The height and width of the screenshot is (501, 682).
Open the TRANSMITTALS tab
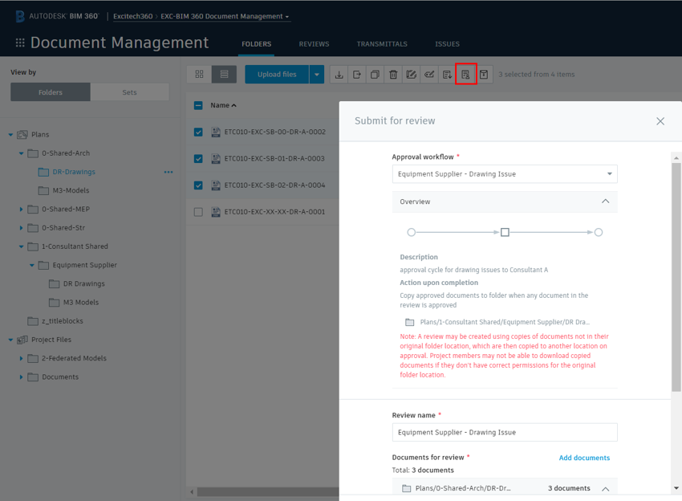[x=382, y=44]
